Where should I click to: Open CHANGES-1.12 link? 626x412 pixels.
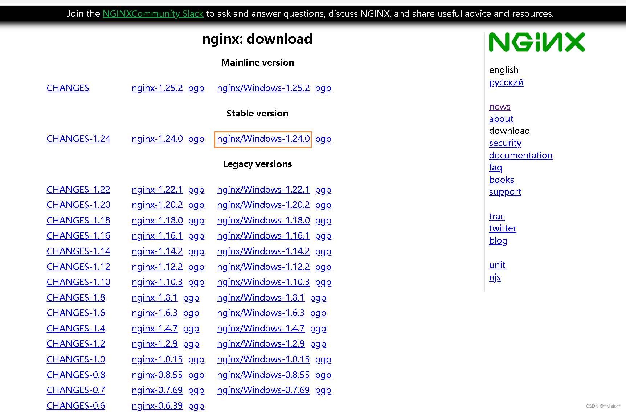78,267
